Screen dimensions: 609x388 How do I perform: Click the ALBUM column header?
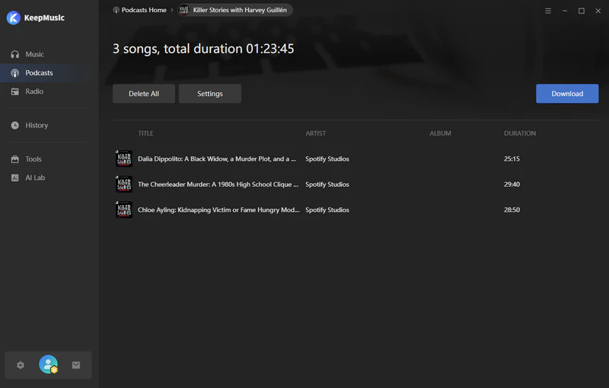[440, 133]
